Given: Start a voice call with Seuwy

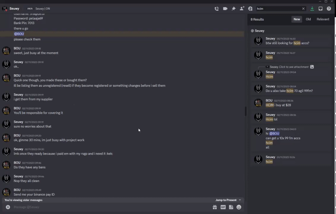Looking at the screenshot, I should pyautogui.click(x=217, y=9).
